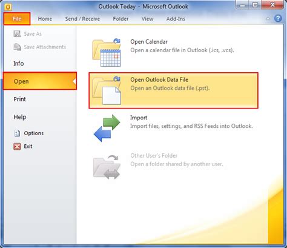Open the Info section
This screenshot has width=287, height=248.
click(19, 64)
